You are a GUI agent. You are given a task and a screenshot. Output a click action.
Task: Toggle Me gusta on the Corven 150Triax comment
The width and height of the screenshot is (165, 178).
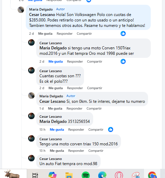click(56, 61)
